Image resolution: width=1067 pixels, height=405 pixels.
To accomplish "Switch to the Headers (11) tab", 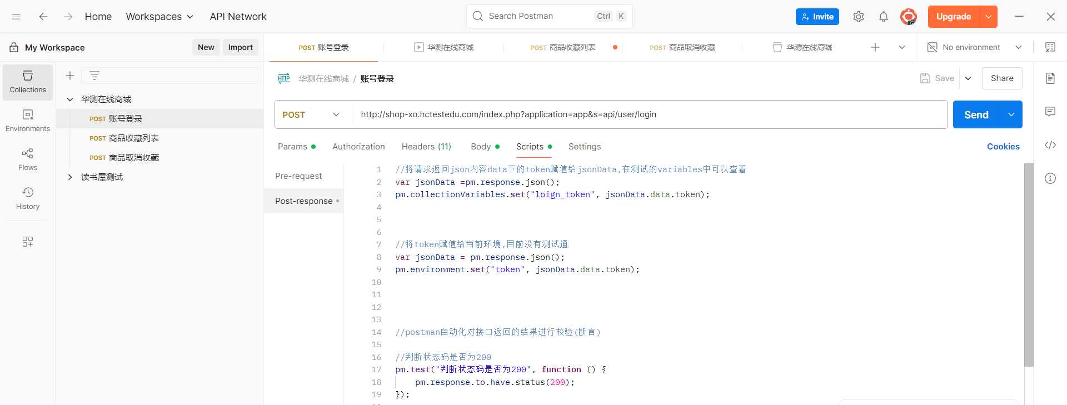I will 426,147.
